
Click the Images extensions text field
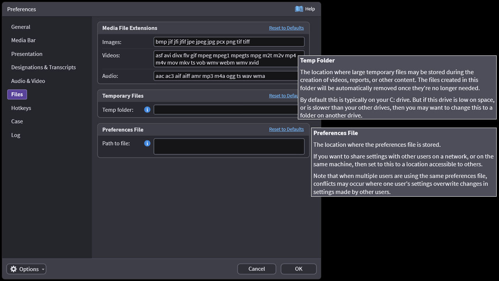pos(229,42)
